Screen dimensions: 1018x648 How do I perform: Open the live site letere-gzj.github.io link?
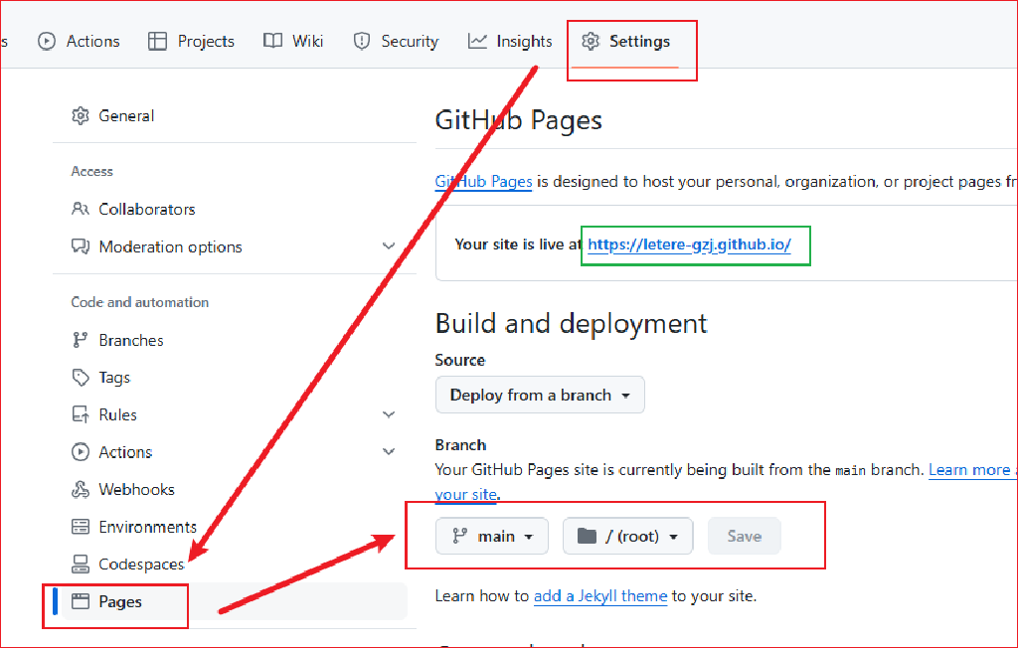pos(689,244)
